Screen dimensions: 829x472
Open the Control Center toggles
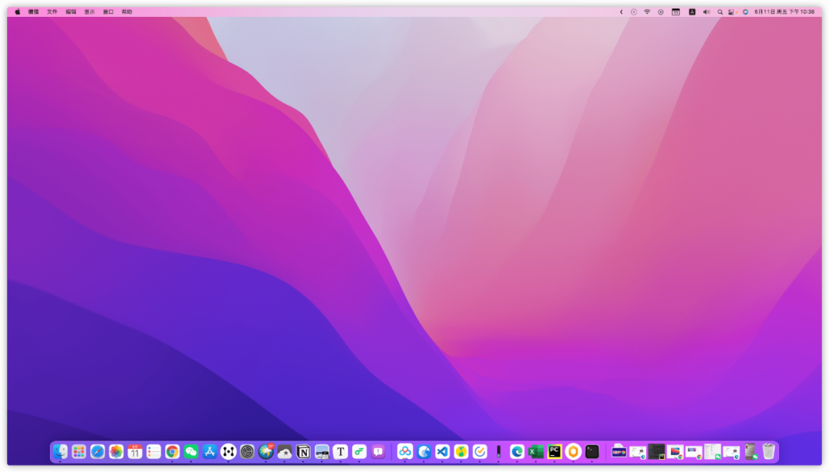[x=732, y=12]
